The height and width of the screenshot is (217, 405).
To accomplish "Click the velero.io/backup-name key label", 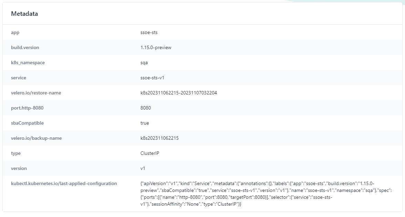I will (x=36, y=138).
